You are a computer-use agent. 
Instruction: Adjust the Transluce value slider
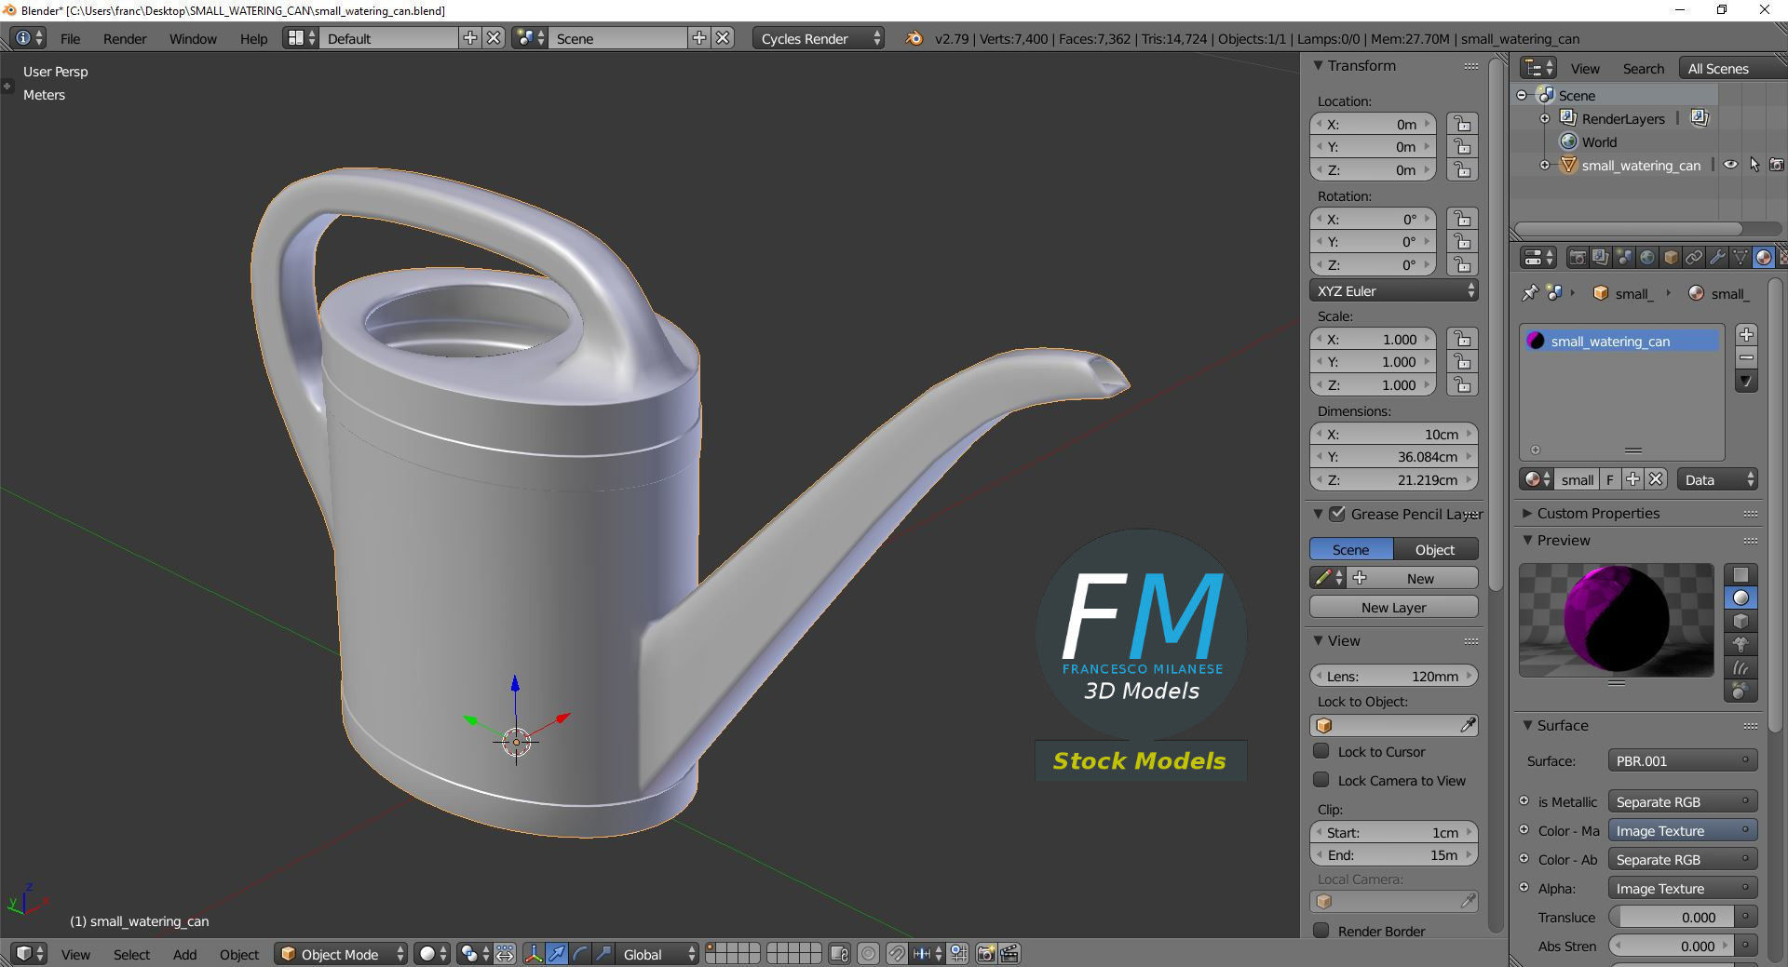coord(1673,918)
